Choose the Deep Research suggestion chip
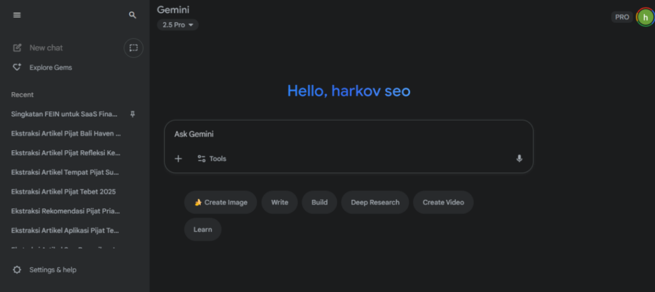This screenshot has width=655, height=292. click(375, 202)
